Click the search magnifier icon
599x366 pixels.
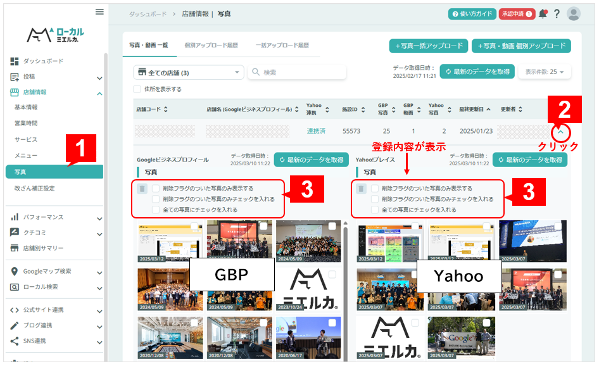pos(256,72)
